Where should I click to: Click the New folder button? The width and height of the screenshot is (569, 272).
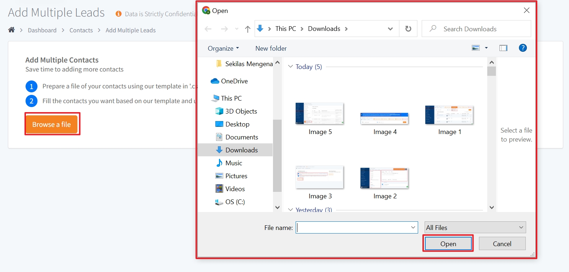271,48
